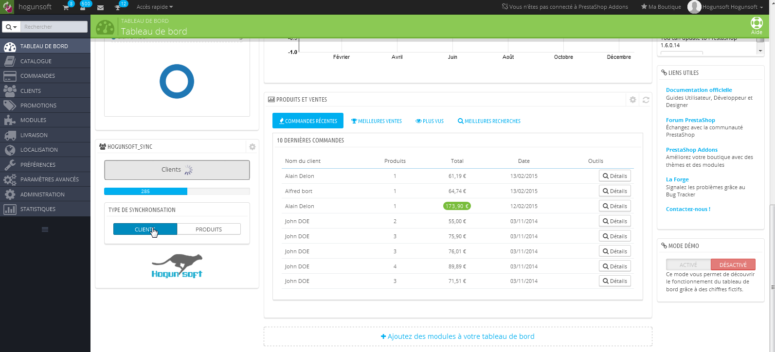775x352 pixels.
Task: Click the trophy icon in header
Action: 117,7
